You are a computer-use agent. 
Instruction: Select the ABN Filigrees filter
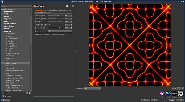tap(10, 56)
